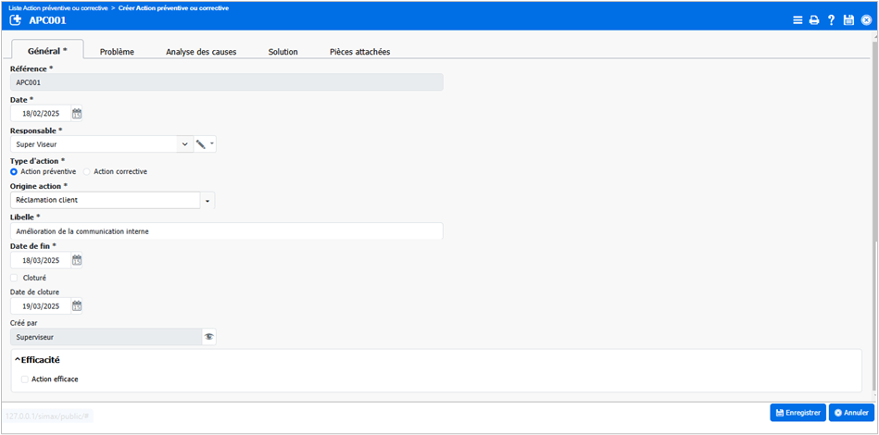Collapse the Efficacité section

(18, 359)
